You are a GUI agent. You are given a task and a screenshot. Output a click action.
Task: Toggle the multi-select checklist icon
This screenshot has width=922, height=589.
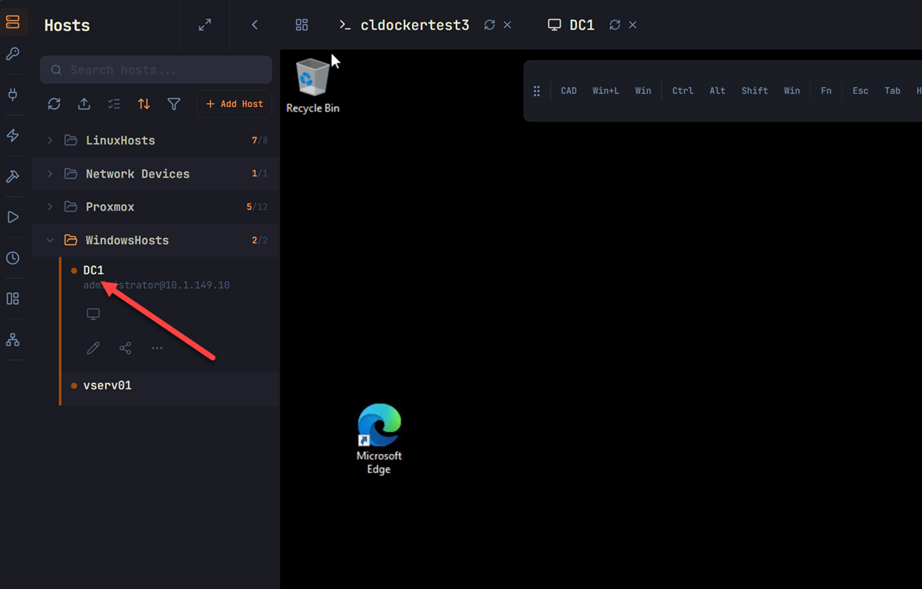click(x=114, y=104)
